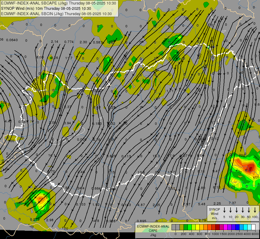
Task: Click the 50 m/s wind arrow in legend
Action: pos(249,210)
